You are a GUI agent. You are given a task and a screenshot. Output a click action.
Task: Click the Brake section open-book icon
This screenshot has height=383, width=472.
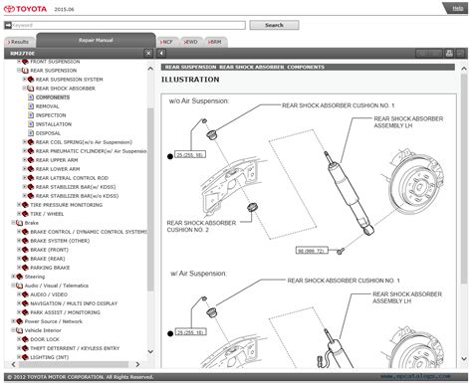20,223
